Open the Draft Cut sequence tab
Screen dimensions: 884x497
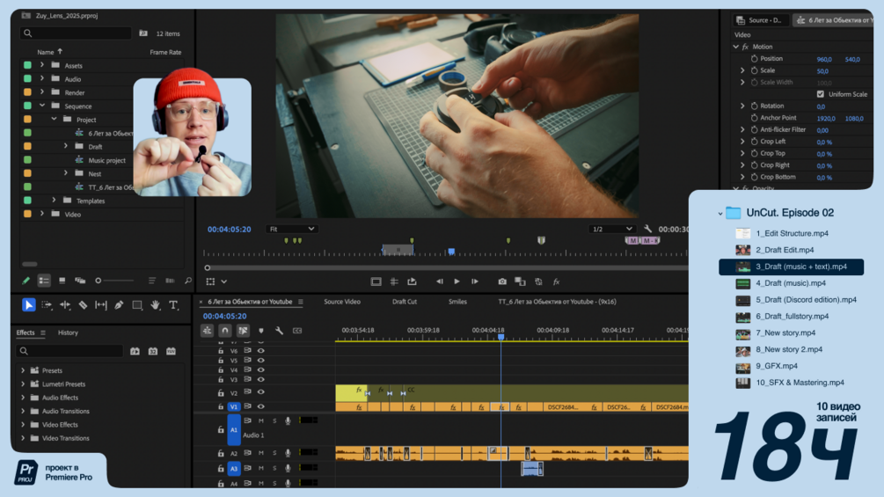405,302
